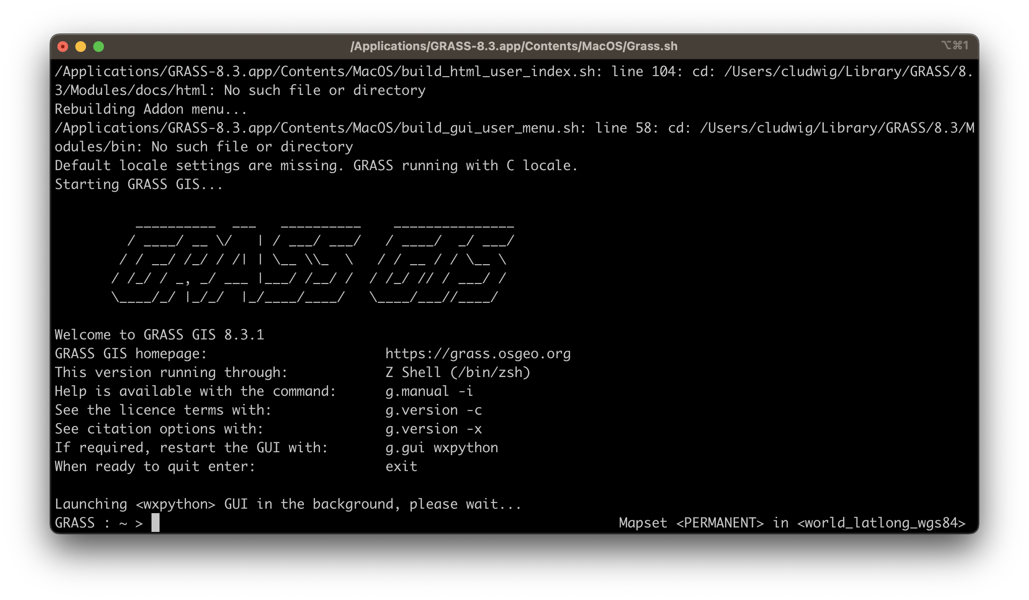Click the window title Grass.sh path
1029x600 pixels.
(514, 46)
